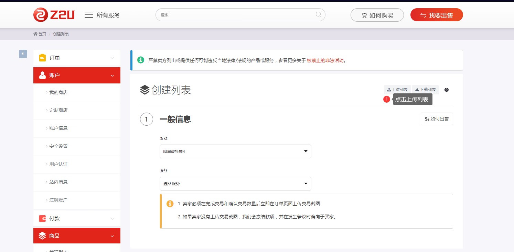Click the search magnifier icon
Screen dimensions: 514x252
tap(319, 15)
